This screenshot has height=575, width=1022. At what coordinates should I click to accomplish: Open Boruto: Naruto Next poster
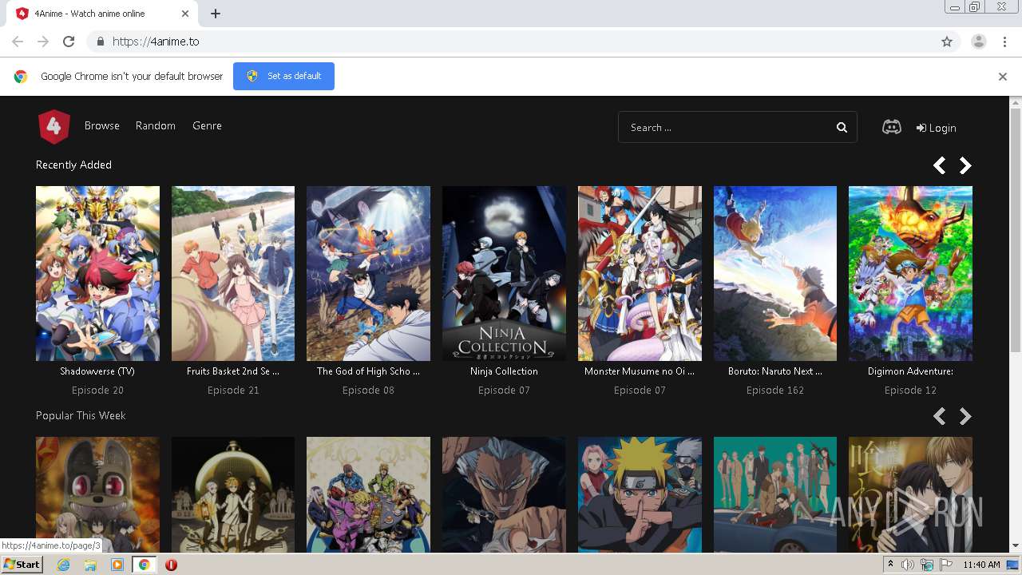775,273
